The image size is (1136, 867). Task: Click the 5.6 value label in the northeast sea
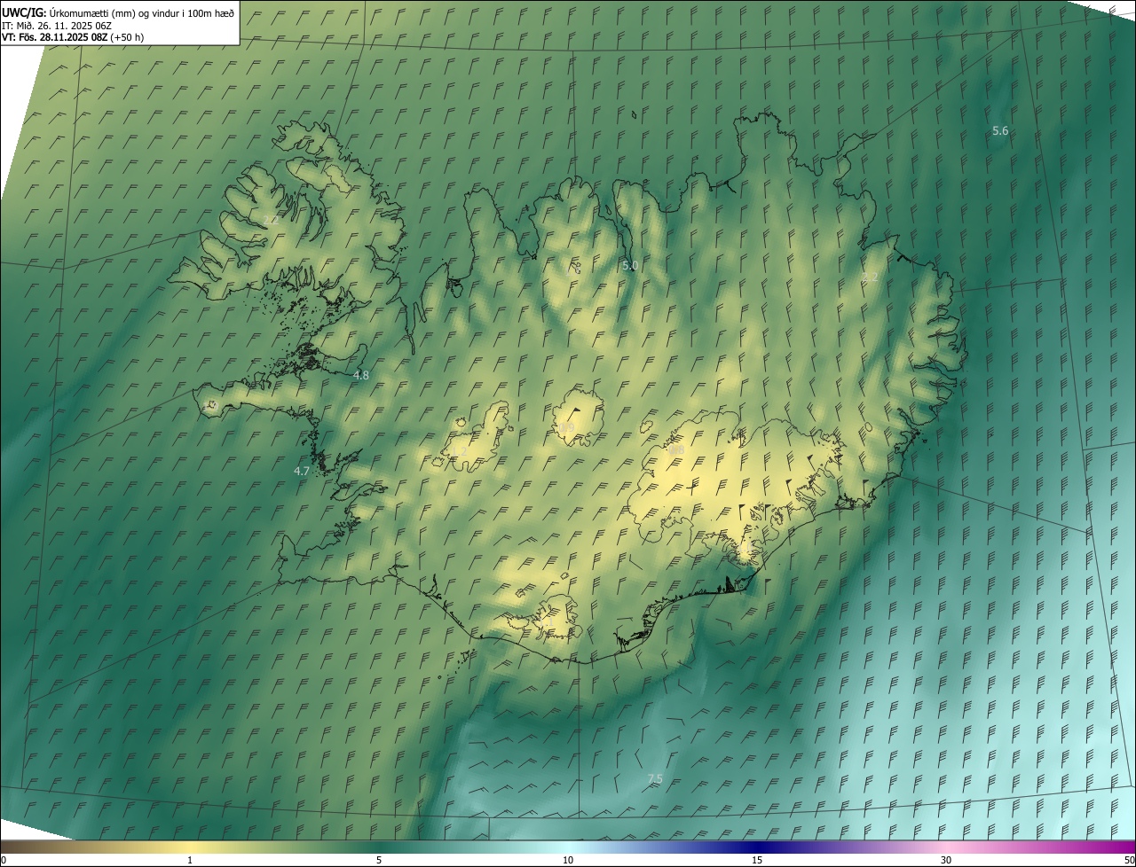click(x=1000, y=130)
